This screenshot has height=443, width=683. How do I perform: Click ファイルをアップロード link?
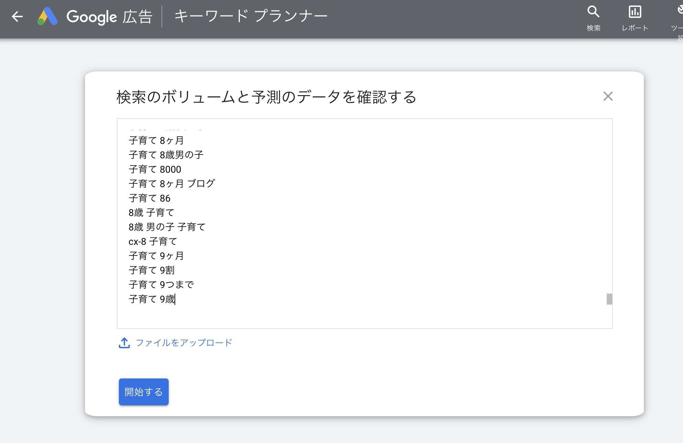point(184,343)
